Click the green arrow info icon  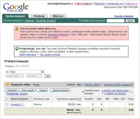click(x=17, y=49)
